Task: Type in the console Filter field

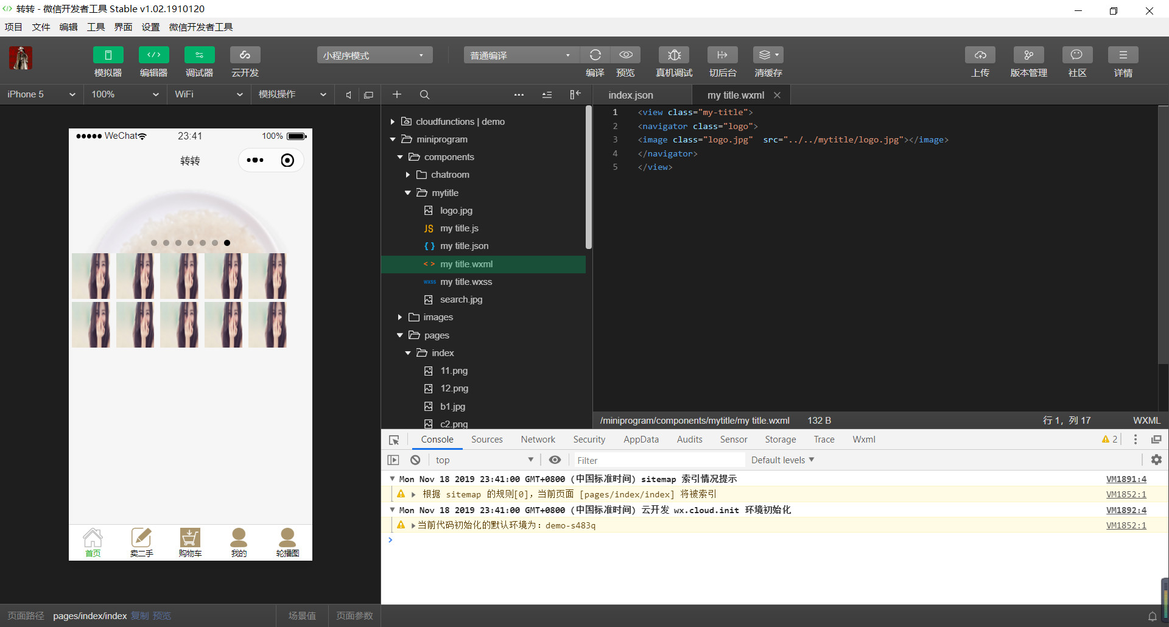Action: click(658, 460)
